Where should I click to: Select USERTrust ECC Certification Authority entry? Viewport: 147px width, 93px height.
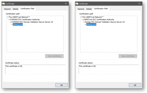pyautogui.click(x=99, y=19)
